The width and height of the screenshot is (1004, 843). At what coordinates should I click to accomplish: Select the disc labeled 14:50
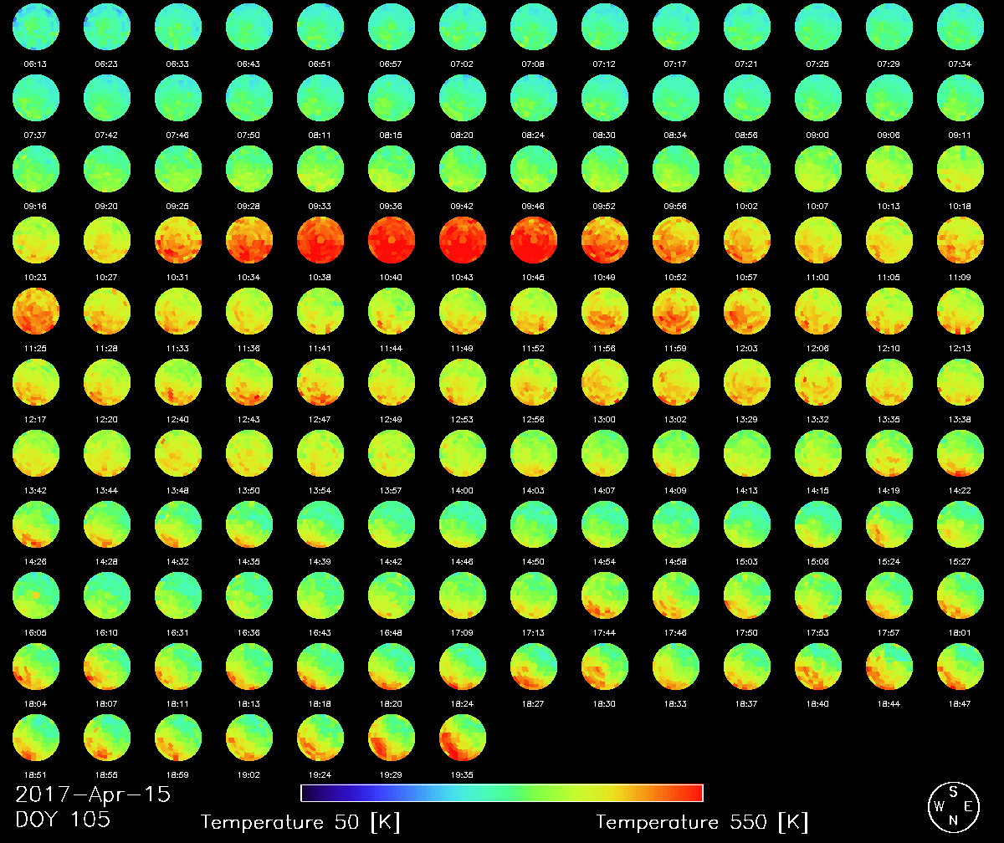(534, 524)
